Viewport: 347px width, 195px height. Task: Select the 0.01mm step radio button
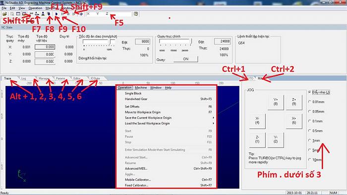310,102
